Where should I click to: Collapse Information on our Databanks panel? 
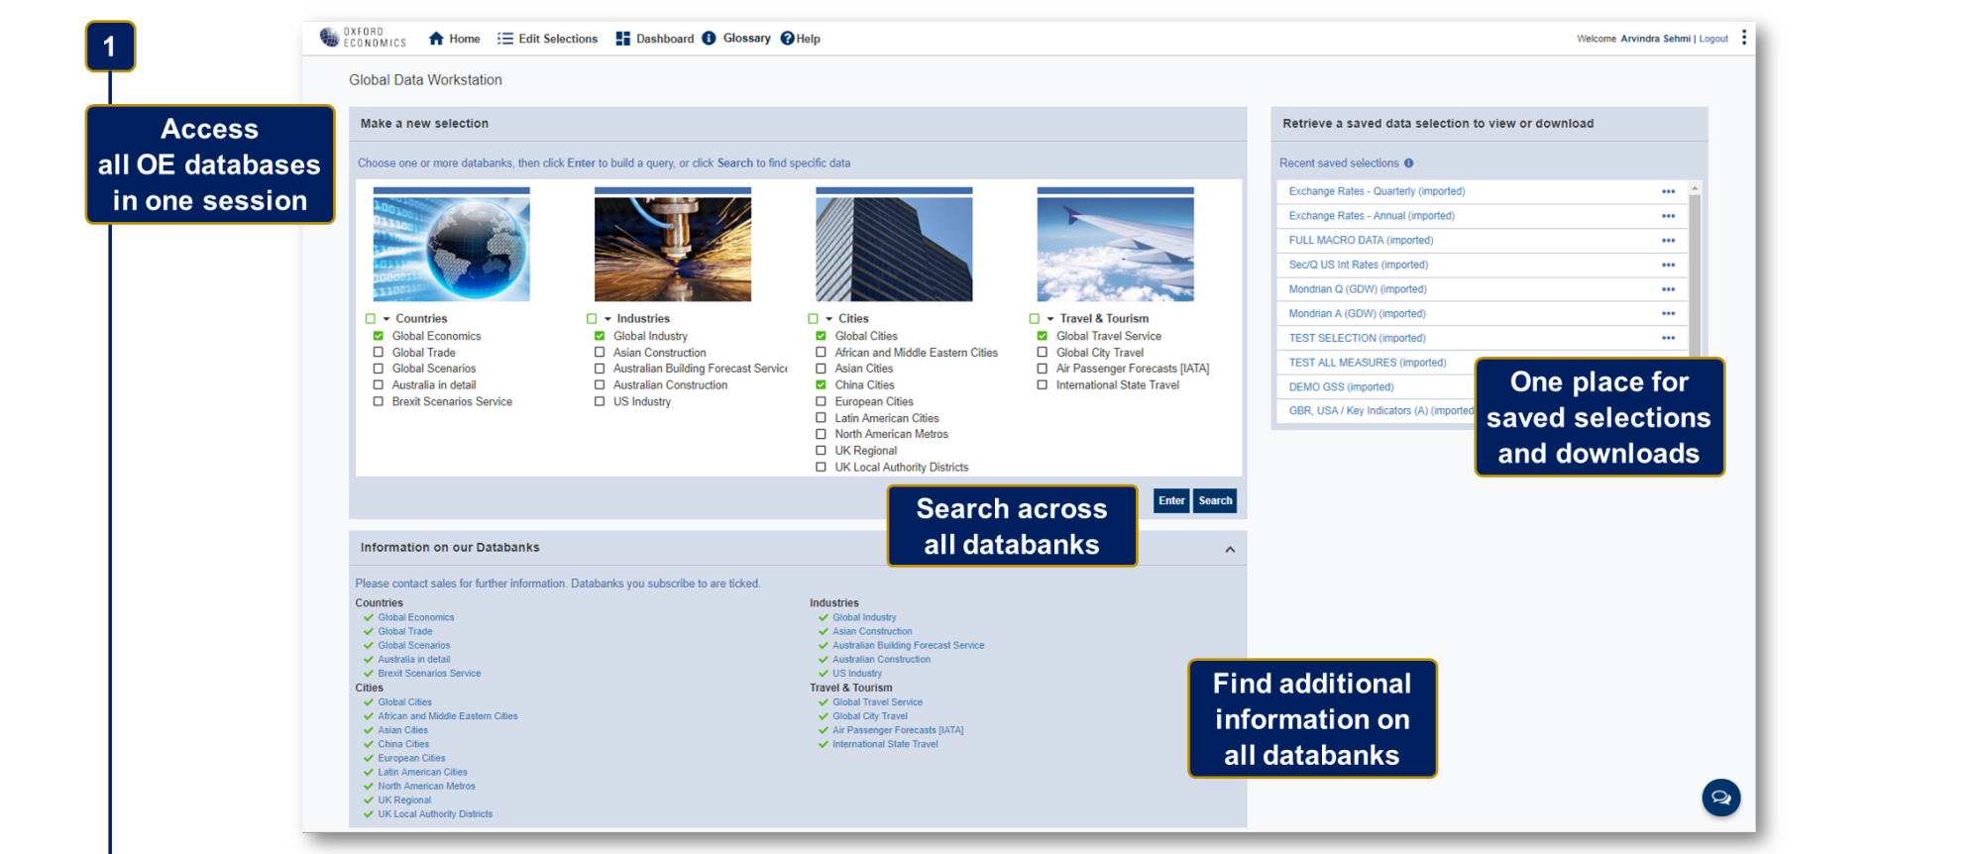[1230, 549]
